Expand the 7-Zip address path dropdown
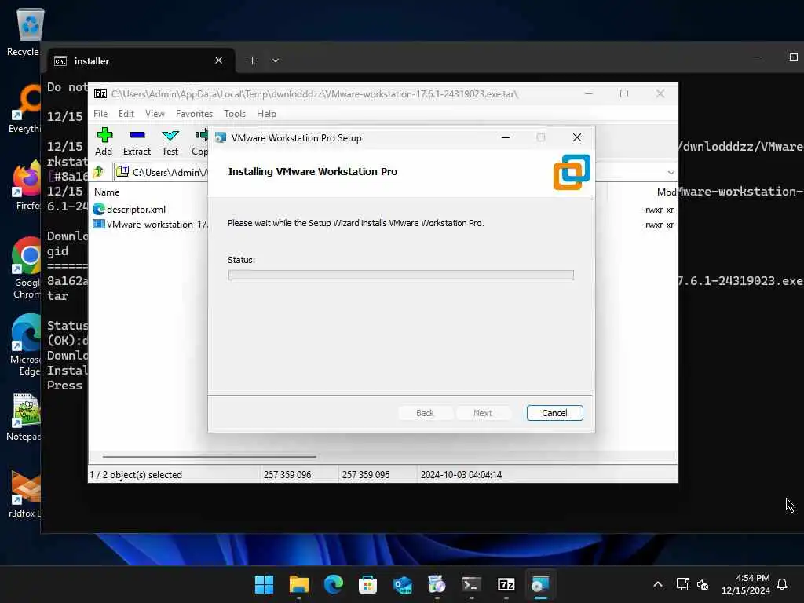804x603 pixels. (x=671, y=172)
